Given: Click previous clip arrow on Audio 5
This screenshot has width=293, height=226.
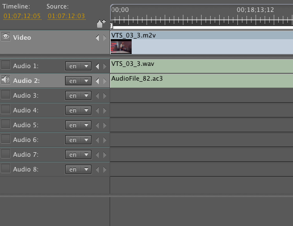Looking at the screenshot, I should [97, 125].
